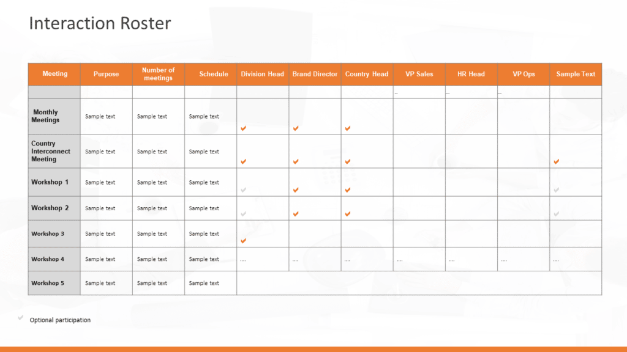Select the Country Head checkmark for Country Interconnect Meeting
Image resolution: width=627 pixels, height=352 pixels.
(348, 161)
